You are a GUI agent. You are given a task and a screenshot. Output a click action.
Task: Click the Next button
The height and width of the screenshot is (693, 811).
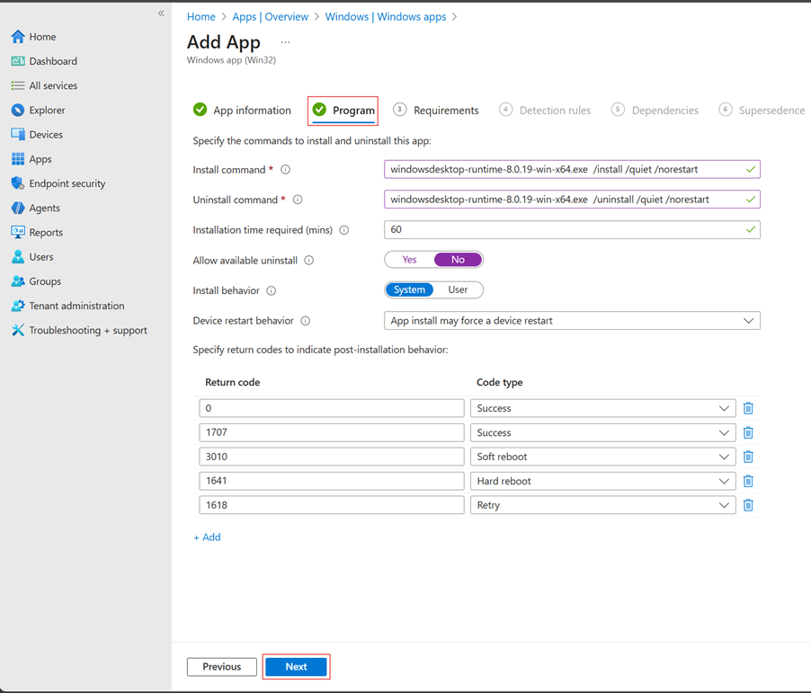point(296,666)
